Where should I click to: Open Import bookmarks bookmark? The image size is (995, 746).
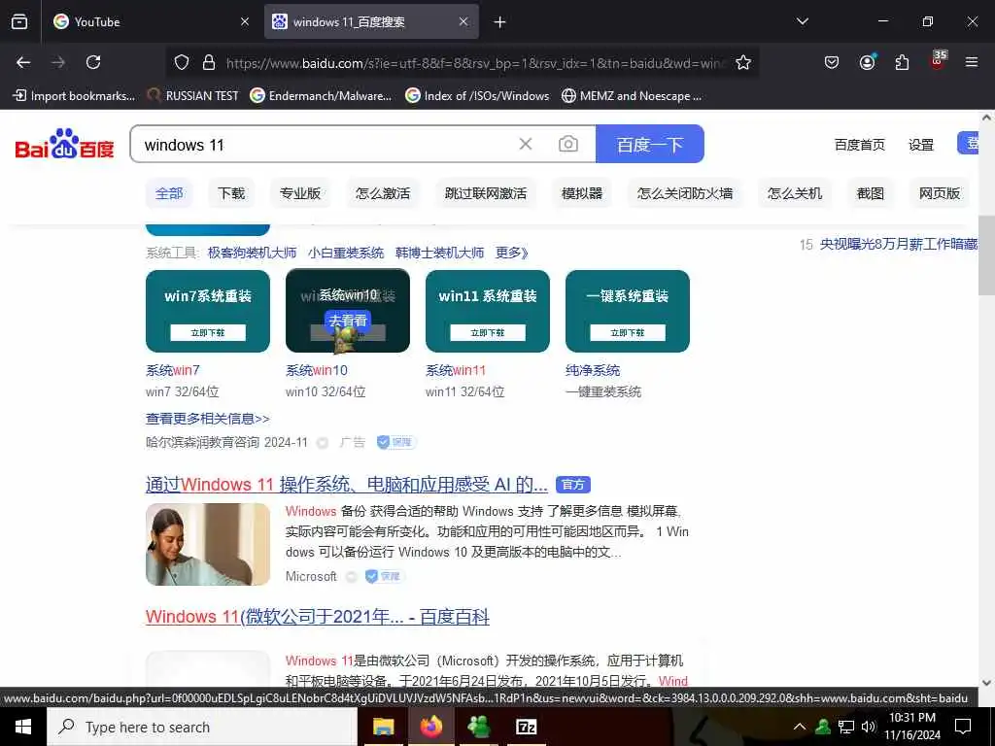pyautogui.click(x=74, y=96)
